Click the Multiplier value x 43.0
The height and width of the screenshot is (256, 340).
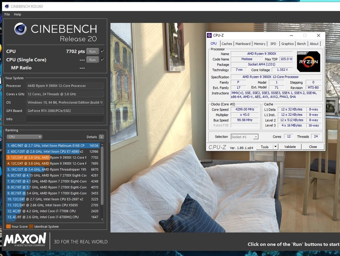[245, 115]
